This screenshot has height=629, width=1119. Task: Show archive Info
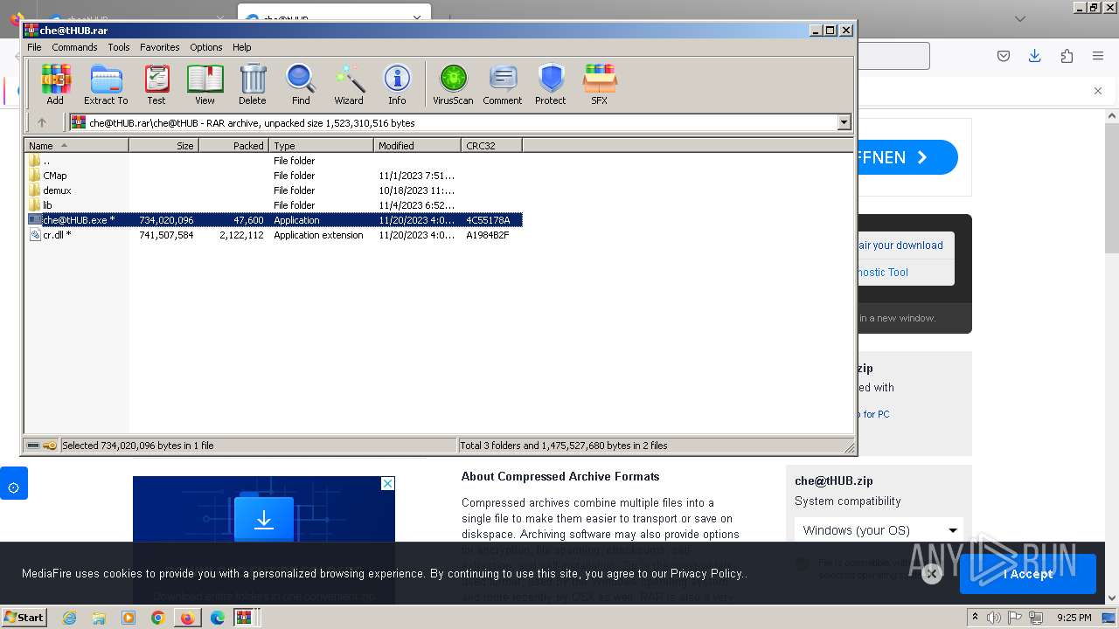pos(397,85)
